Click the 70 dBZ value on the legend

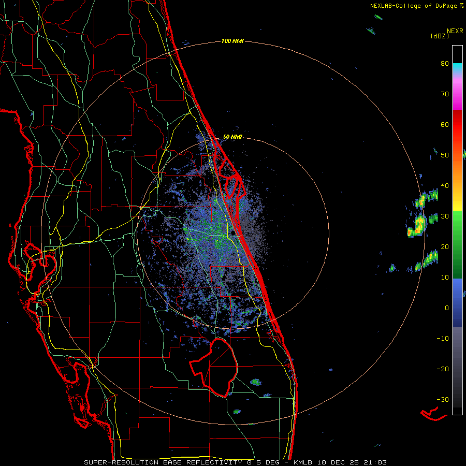(x=445, y=94)
